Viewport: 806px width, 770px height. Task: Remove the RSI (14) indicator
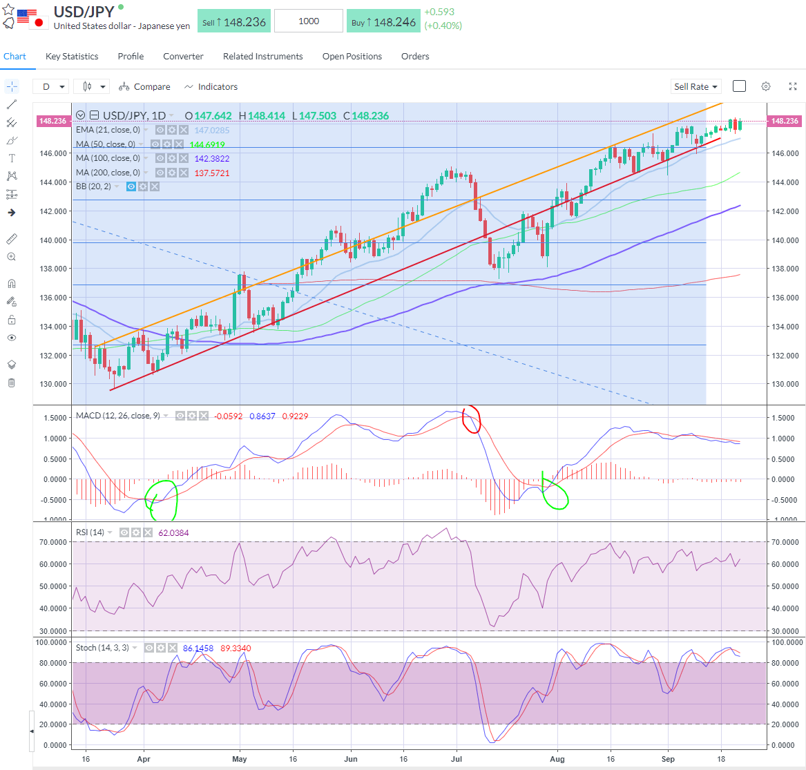pyautogui.click(x=148, y=532)
